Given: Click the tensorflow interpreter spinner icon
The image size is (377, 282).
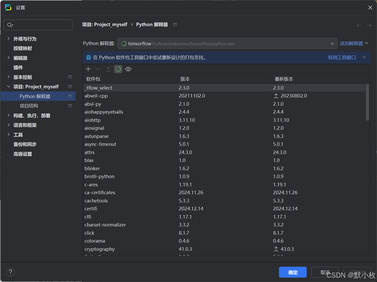Looking at the screenshot, I should point(124,44).
